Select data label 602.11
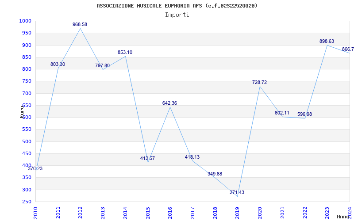Screen dimensions: 354x221 click(282, 113)
